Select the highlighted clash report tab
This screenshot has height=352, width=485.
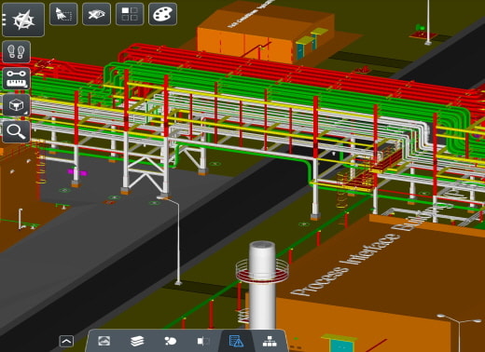236,341
